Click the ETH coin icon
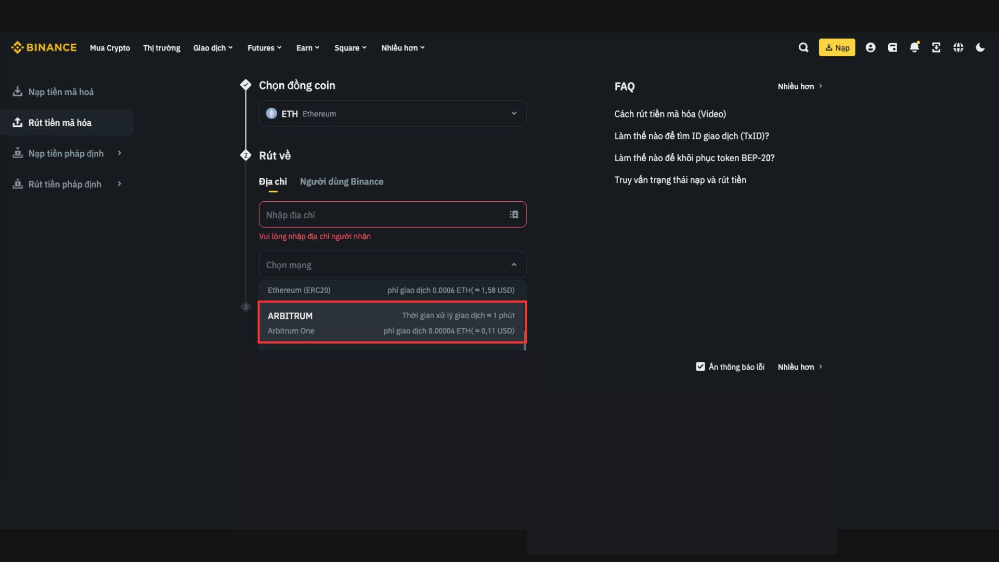This screenshot has height=562, width=999. click(271, 113)
